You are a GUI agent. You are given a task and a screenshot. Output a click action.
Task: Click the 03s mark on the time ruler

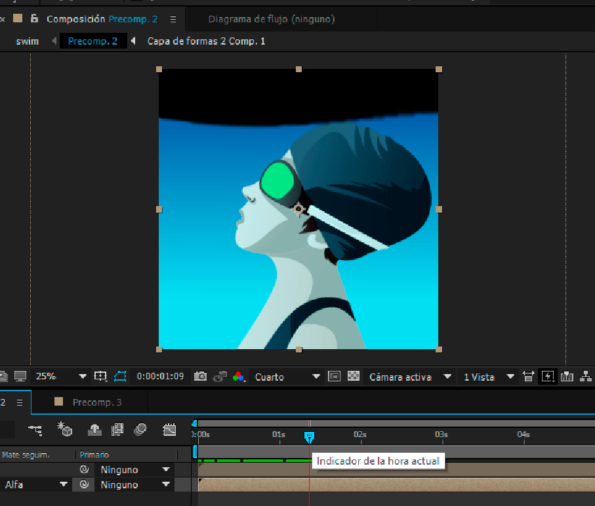click(441, 434)
